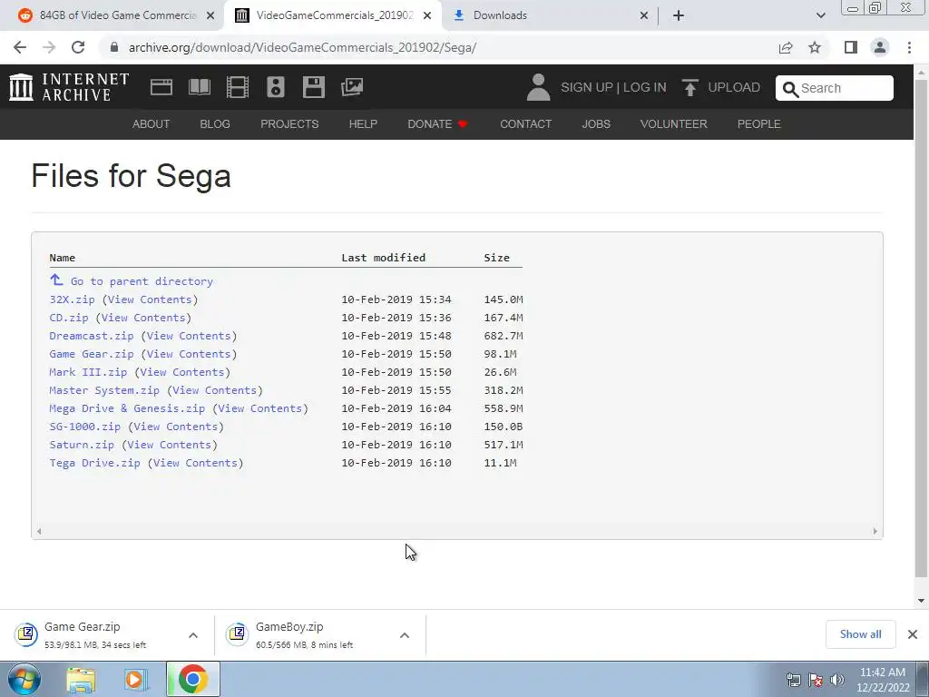
Task: Expand options for Game Gear.zip download
Action: pyautogui.click(x=193, y=634)
